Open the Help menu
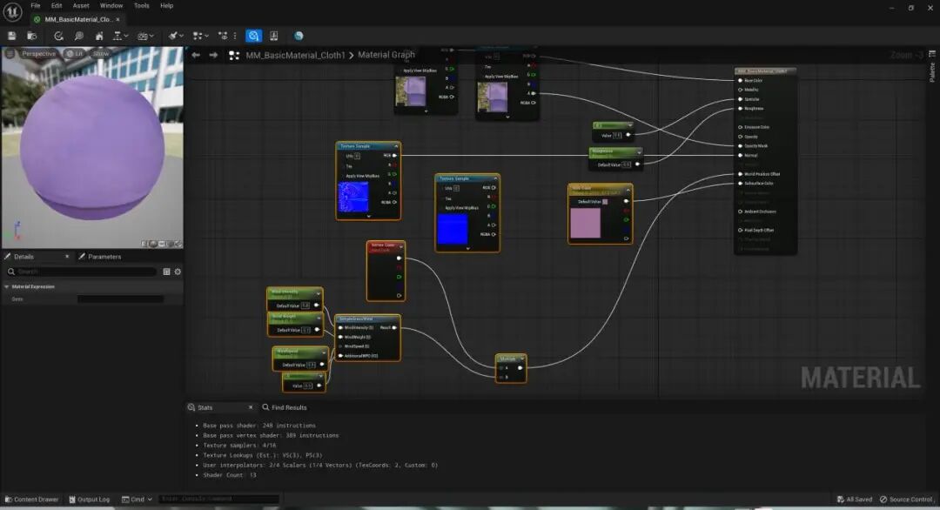Image resolution: width=940 pixels, height=510 pixels. tap(166, 5)
